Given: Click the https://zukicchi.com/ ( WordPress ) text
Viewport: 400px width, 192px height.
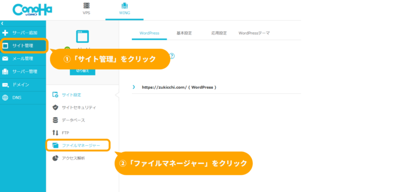Looking at the screenshot, I should tap(179, 87).
